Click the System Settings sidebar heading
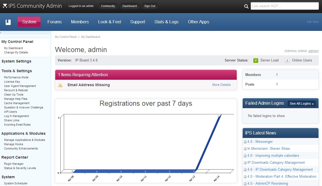The height and width of the screenshot is (186, 322). pyautogui.click(x=16, y=61)
